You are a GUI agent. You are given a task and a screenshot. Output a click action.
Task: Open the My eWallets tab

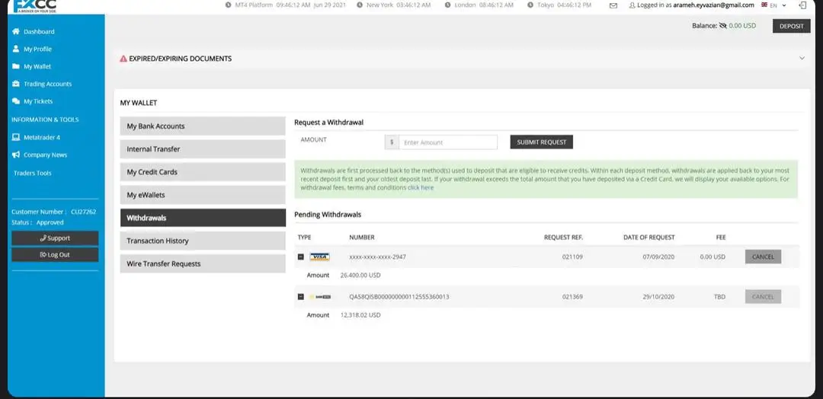203,195
